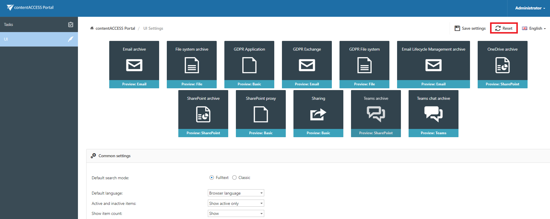This screenshot has width=550, height=219.
Task: Select the OneDrive archive chart icon
Action: pyautogui.click(x=502, y=65)
